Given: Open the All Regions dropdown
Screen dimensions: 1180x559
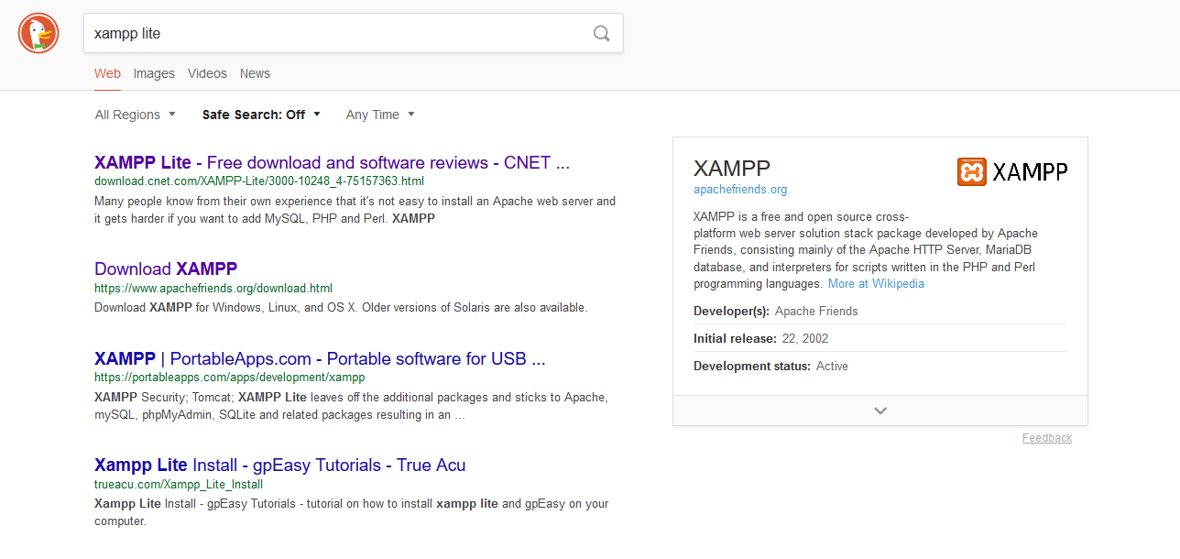Looking at the screenshot, I should point(135,115).
